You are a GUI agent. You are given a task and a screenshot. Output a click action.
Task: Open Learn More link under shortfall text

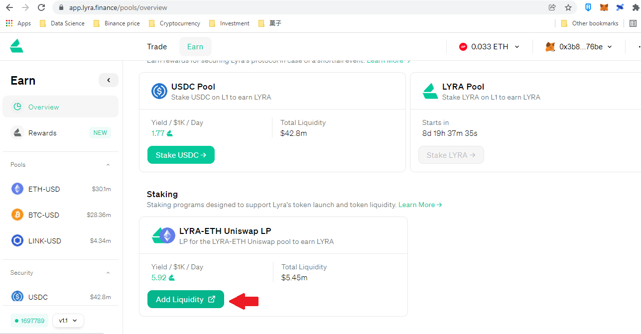pos(388,61)
